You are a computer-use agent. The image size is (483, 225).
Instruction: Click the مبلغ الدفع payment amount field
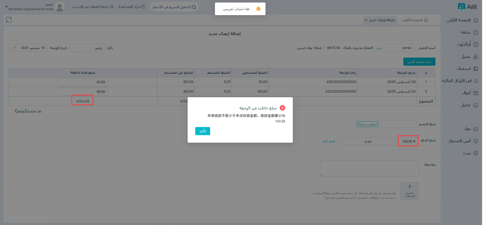[408, 141]
